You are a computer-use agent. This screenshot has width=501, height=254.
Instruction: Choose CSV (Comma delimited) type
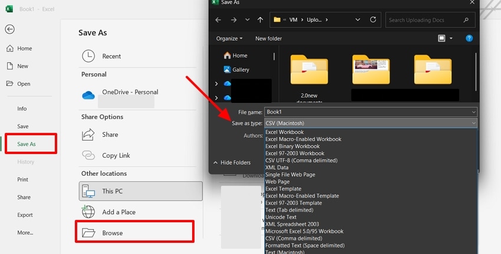click(294, 238)
